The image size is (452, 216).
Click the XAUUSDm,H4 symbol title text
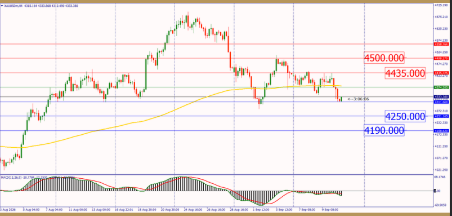(x=13, y=6)
